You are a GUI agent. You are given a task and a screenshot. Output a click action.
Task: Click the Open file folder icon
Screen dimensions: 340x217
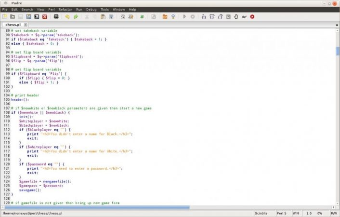(x=12, y=16)
